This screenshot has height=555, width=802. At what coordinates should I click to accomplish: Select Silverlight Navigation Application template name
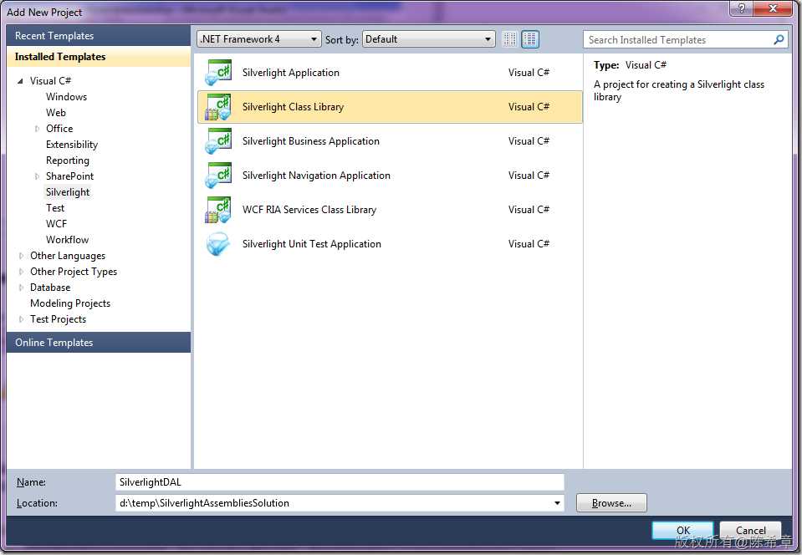[x=316, y=176]
